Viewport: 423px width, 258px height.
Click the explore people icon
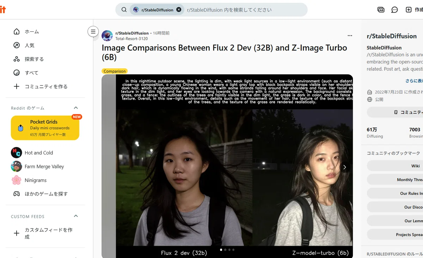17,59
